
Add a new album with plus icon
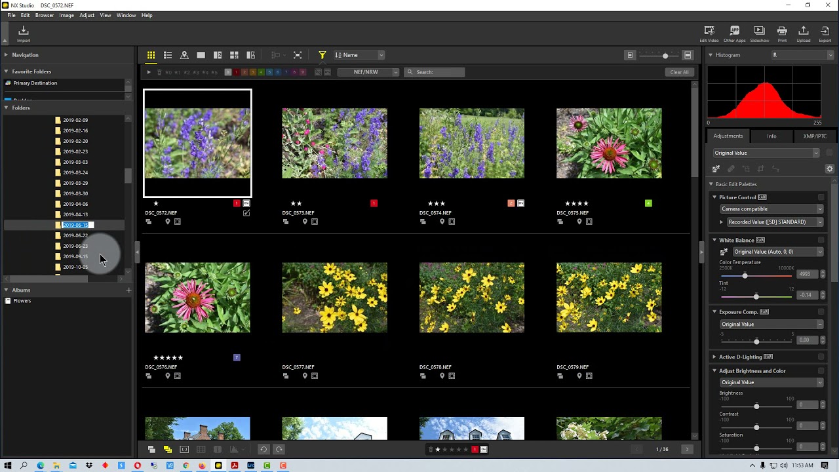pos(128,290)
